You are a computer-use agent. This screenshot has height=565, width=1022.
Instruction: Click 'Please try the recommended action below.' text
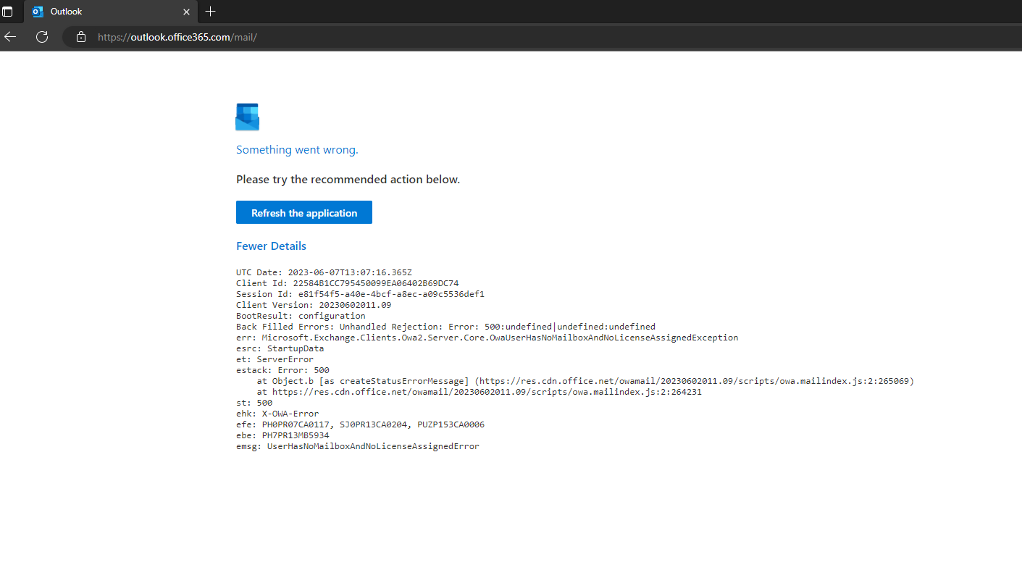pos(348,179)
